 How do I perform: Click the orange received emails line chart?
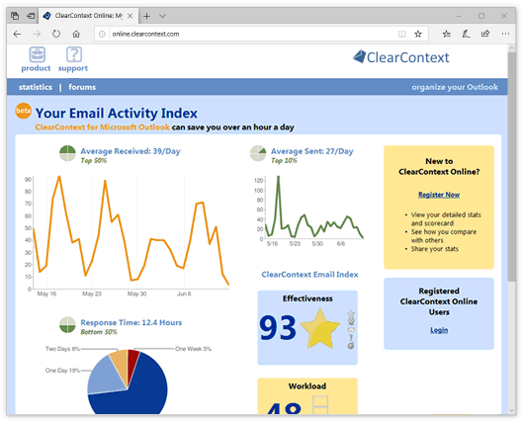click(131, 232)
